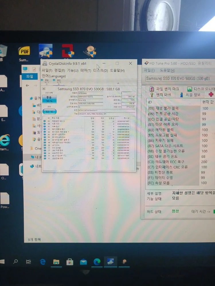The width and height of the screenshot is (215, 286).
Task: Open Task View on the taskbar
Action: point(28,262)
